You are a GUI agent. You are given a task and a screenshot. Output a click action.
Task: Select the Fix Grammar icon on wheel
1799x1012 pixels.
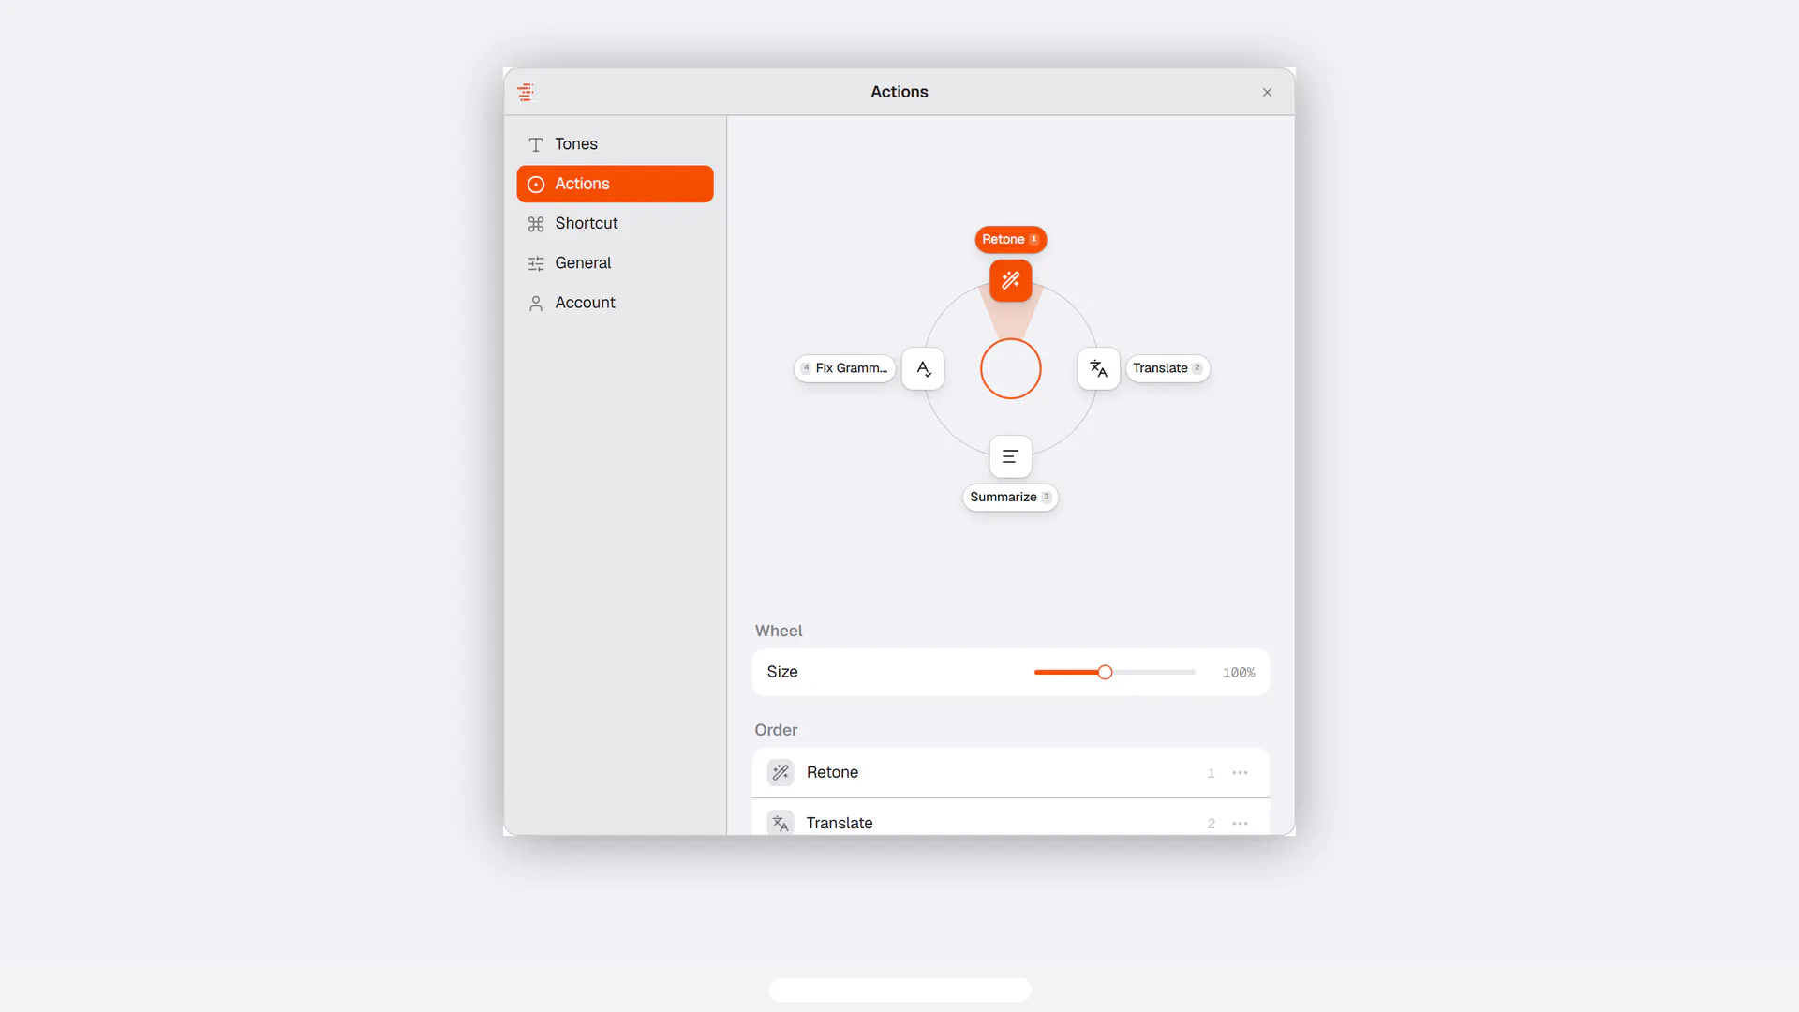(923, 368)
